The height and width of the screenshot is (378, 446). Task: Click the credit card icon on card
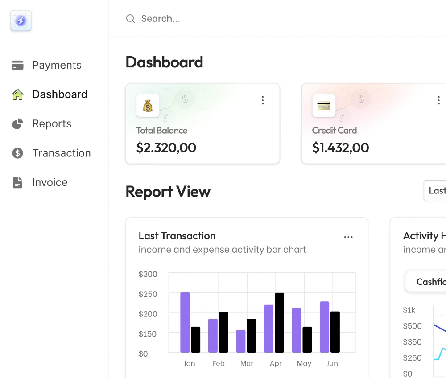click(324, 106)
